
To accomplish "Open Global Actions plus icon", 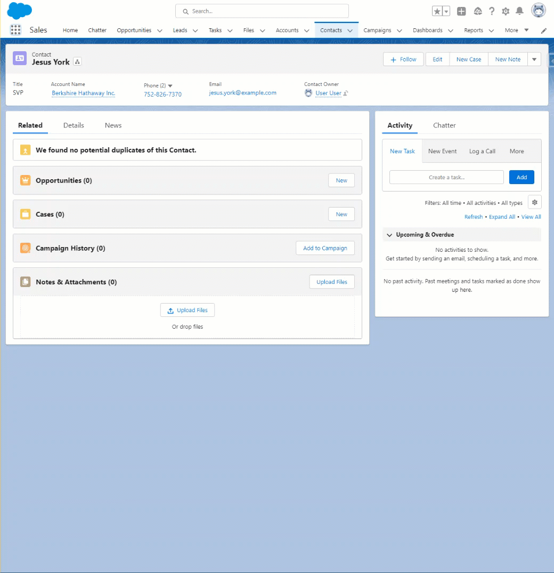I will [461, 11].
